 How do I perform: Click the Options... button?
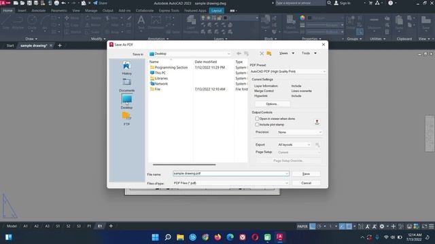coord(272,104)
